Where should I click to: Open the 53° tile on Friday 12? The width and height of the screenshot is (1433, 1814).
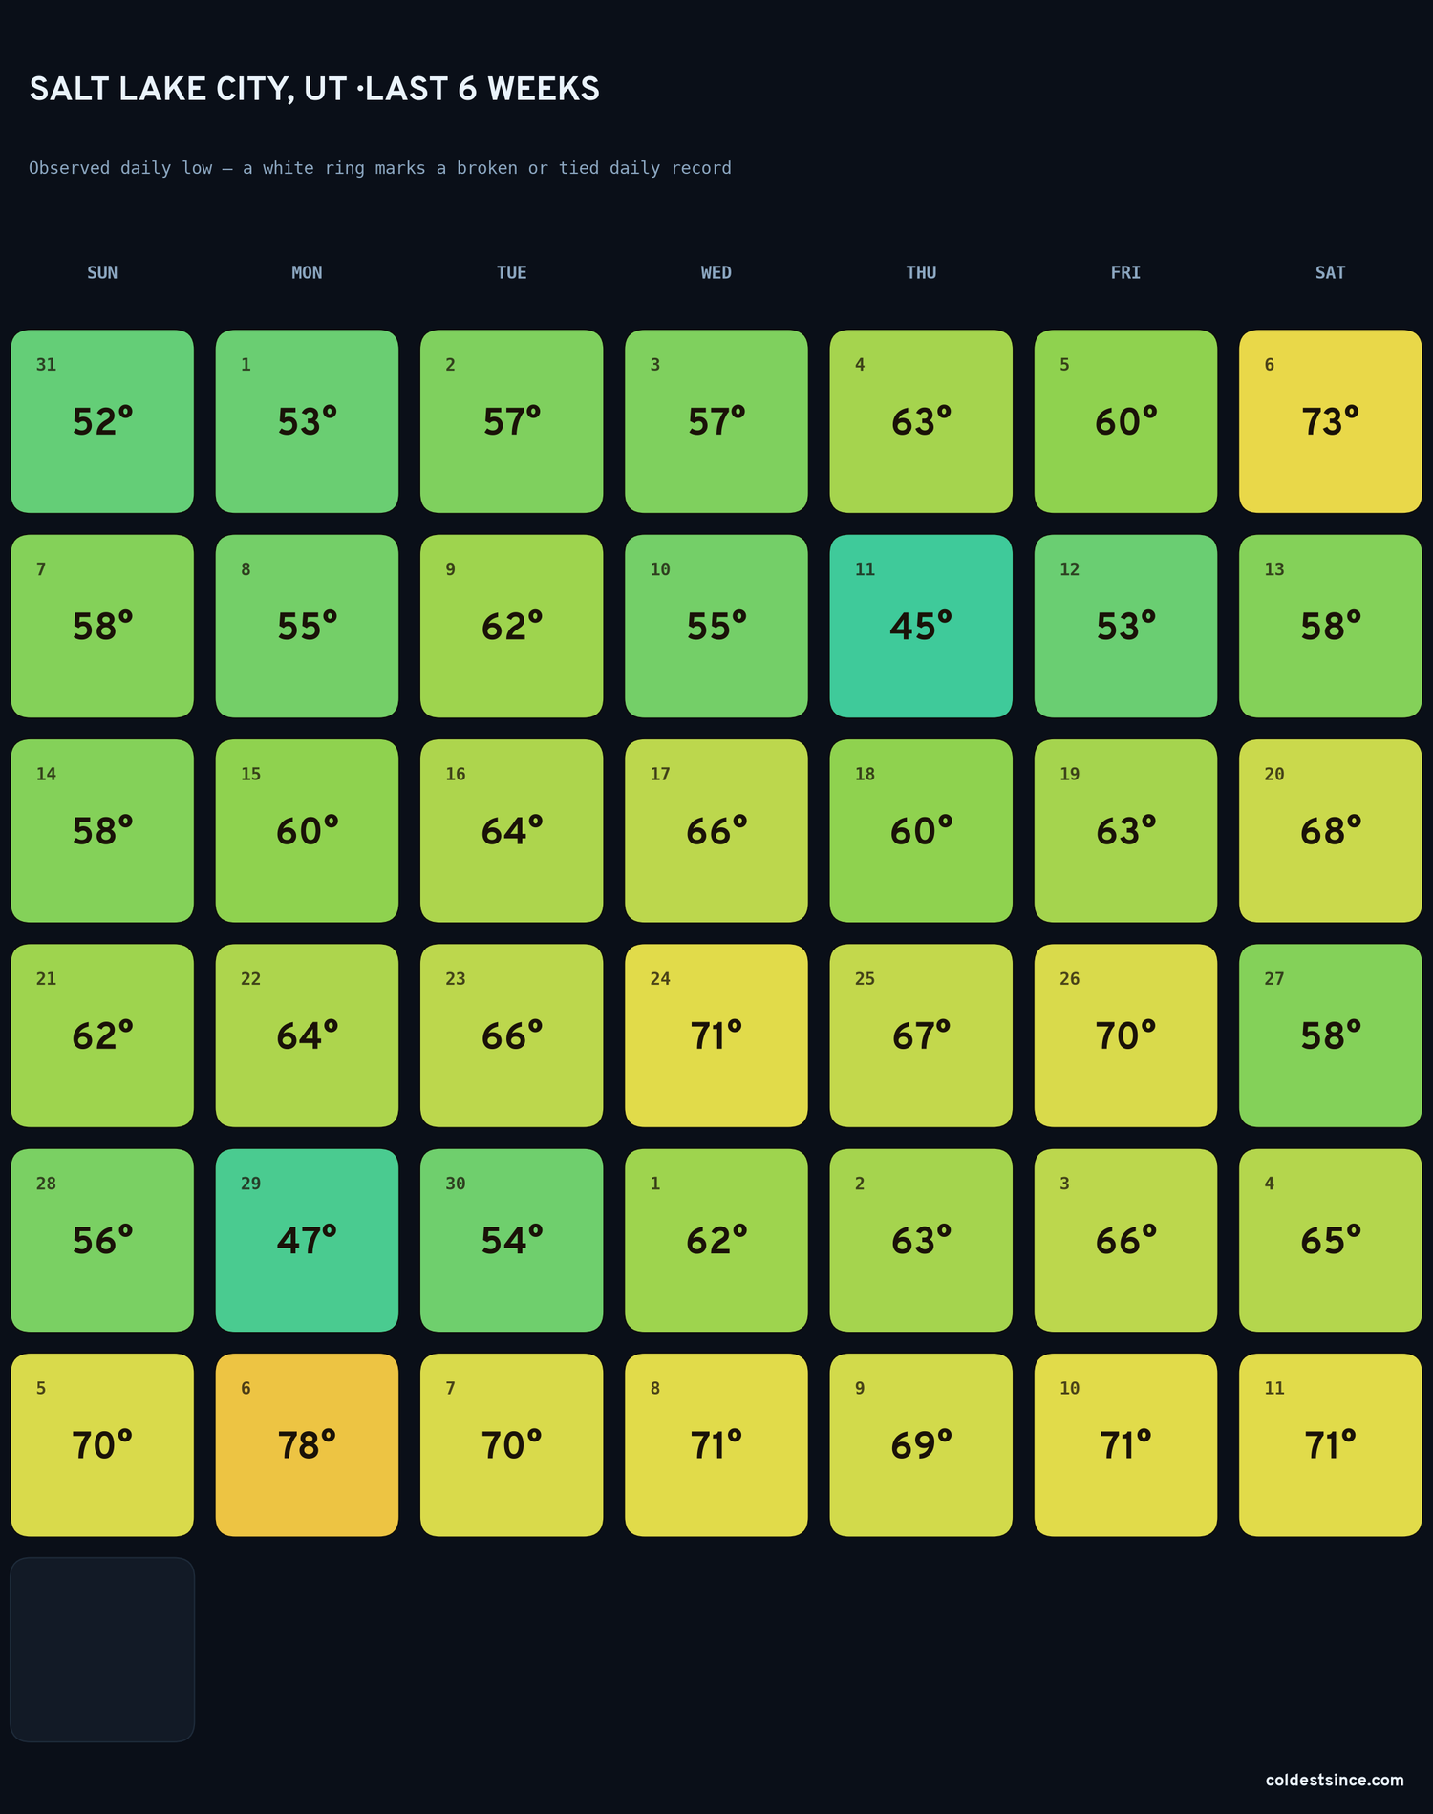1125,626
